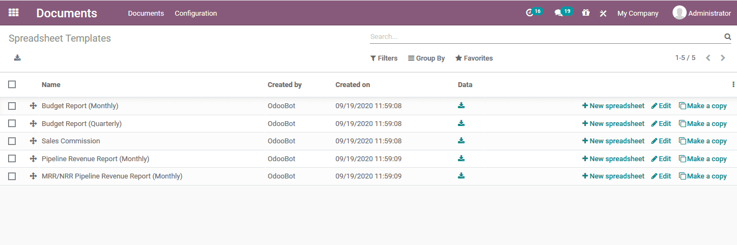The width and height of the screenshot is (737, 245).
Task: Open the Documents menu item
Action: click(x=146, y=14)
